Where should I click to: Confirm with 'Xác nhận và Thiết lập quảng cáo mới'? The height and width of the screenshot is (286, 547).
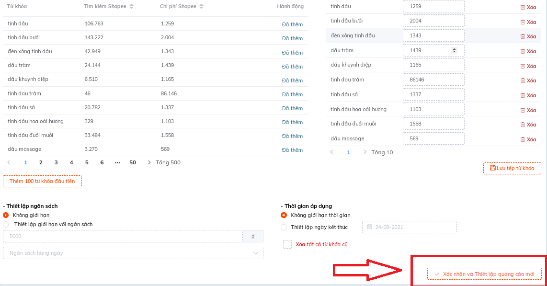[484, 274]
